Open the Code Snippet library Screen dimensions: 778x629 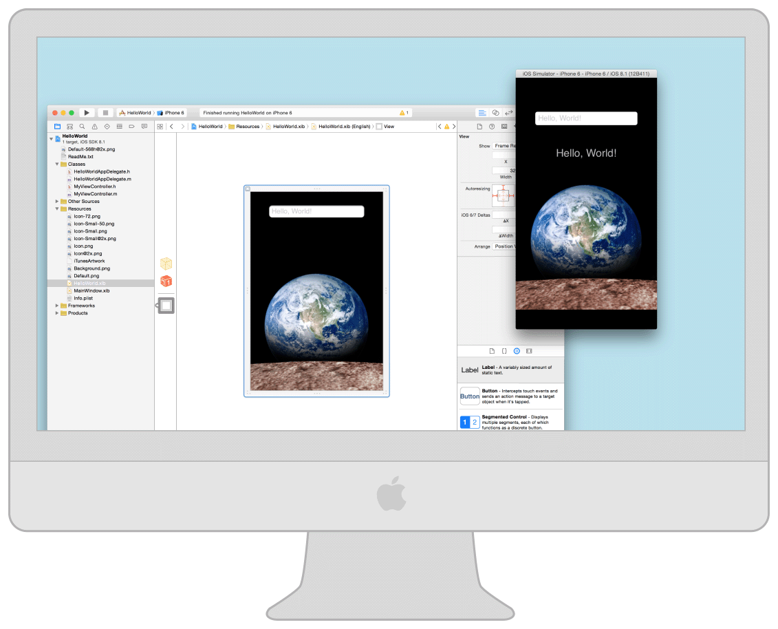click(x=504, y=351)
